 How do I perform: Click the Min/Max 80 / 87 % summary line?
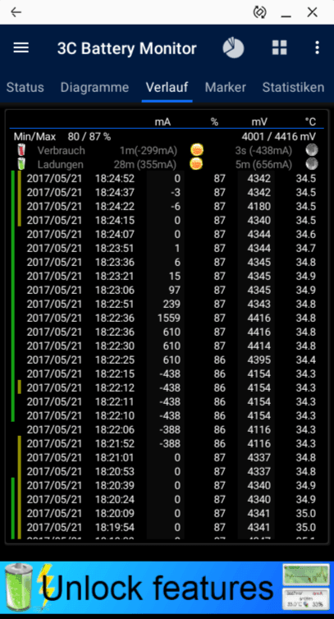(x=62, y=137)
